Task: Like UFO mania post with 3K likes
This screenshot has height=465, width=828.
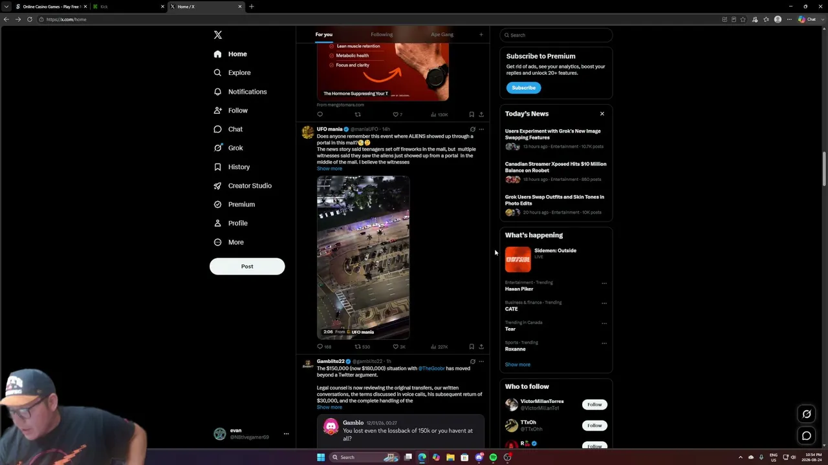Action: pos(399,347)
